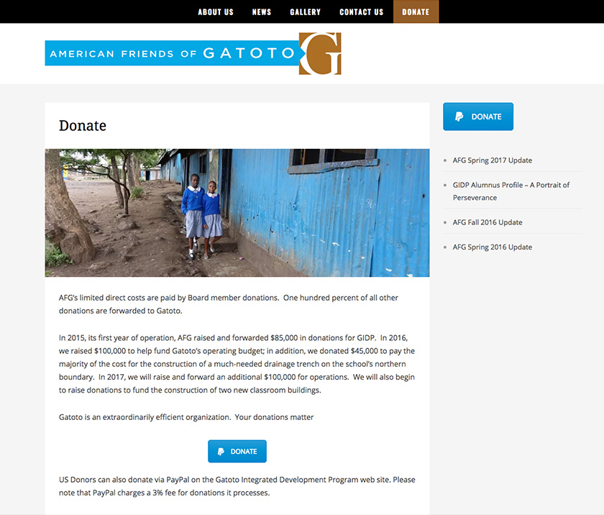The width and height of the screenshot is (604, 515).
Task: Click the PayPal icon in sidebar Donate button
Action: tap(459, 117)
